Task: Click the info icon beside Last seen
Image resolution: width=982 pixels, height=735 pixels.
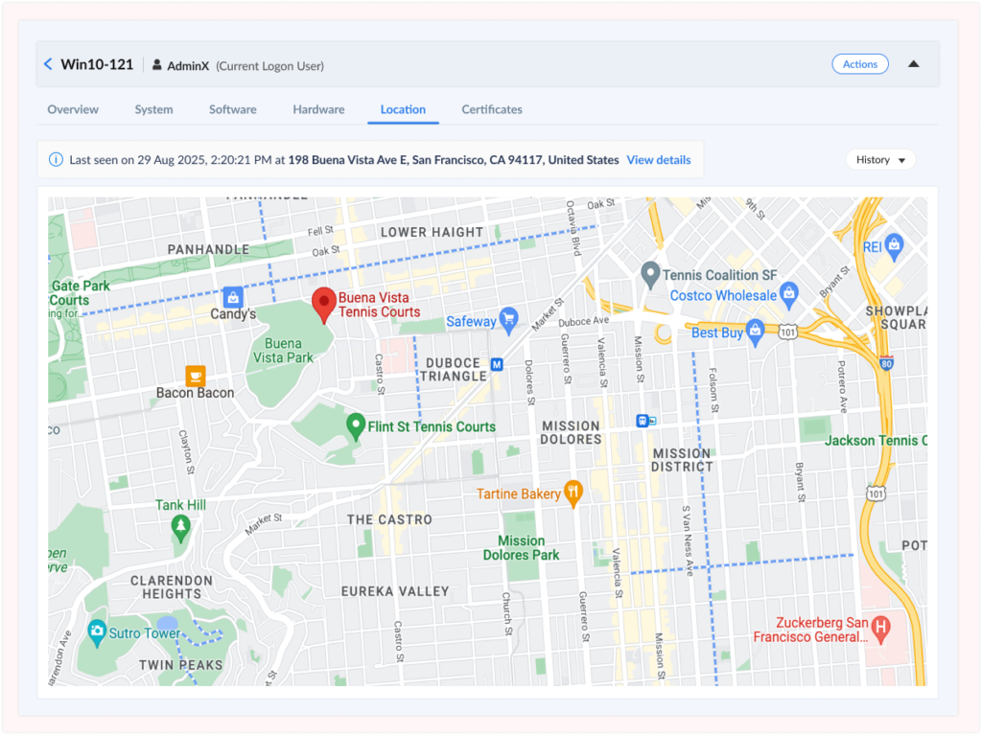Action: (56, 160)
